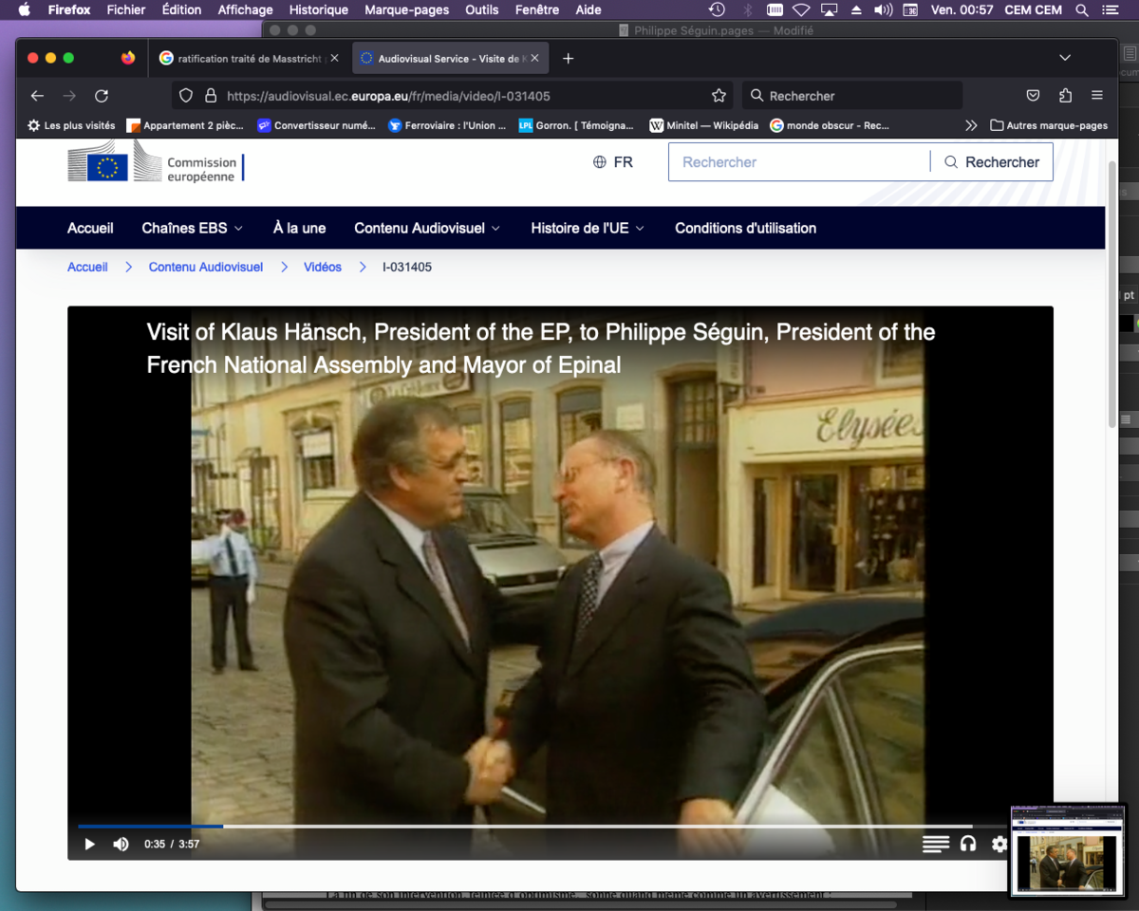Image resolution: width=1139 pixels, height=911 pixels.
Task: Expand the Histoire de l'UE dropdown
Action: [x=588, y=228]
